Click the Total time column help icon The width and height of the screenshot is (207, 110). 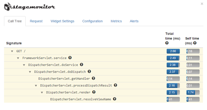[167, 43]
